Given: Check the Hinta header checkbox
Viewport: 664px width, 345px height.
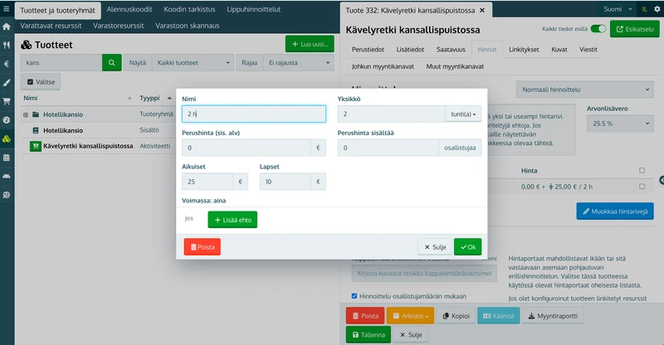Looking at the screenshot, I should 642,170.
